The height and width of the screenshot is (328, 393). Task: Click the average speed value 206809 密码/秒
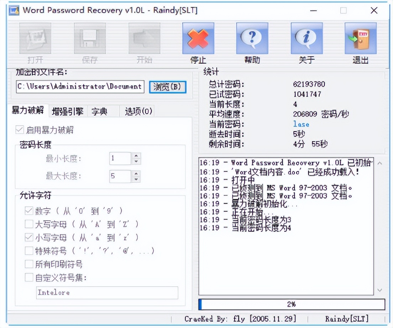click(x=321, y=114)
